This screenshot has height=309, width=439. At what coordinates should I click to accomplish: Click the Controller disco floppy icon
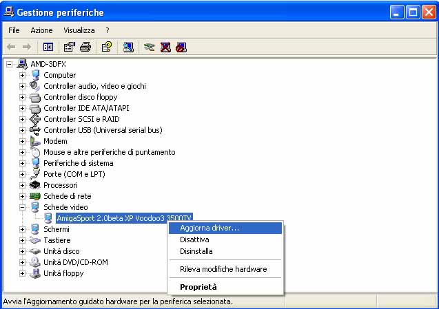35,97
